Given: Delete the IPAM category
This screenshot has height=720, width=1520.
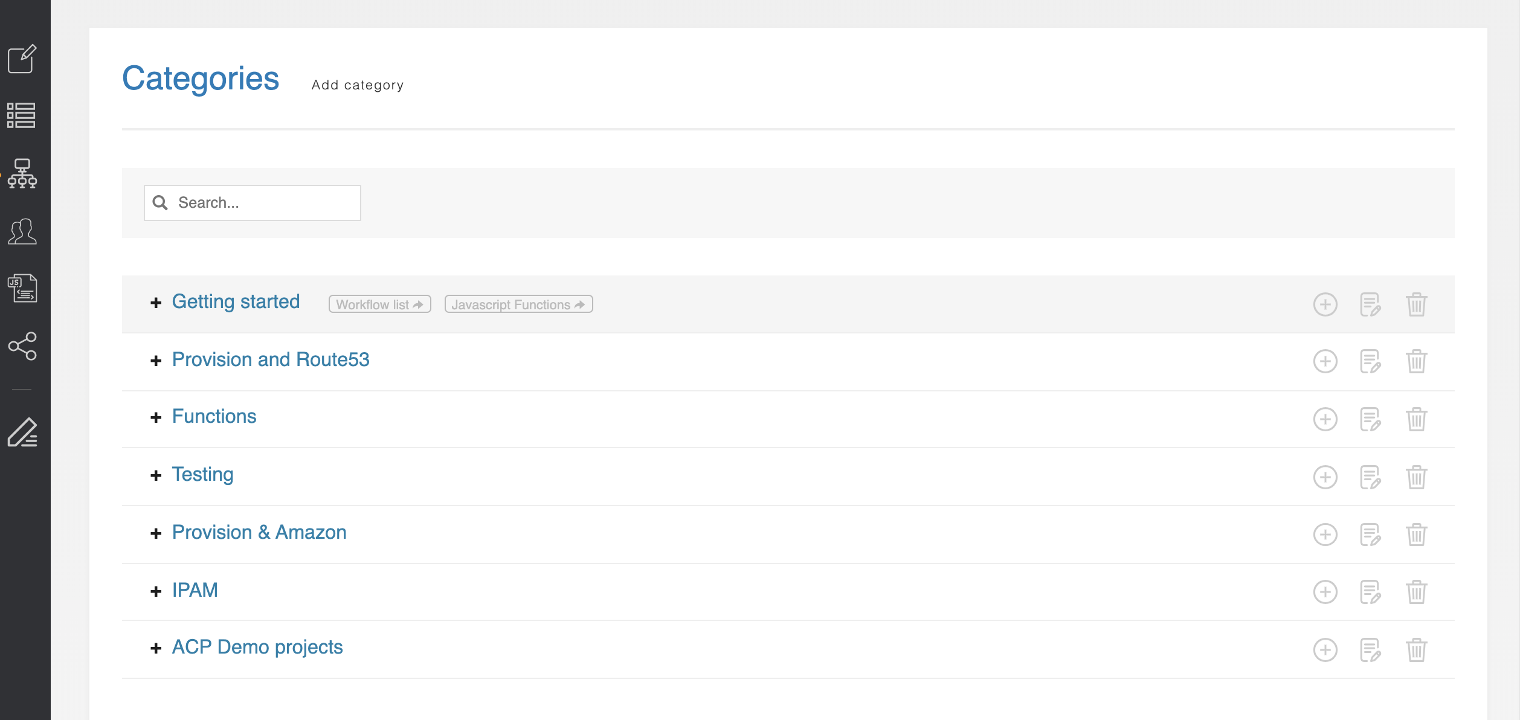Looking at the screenshot, I should [x=1416, y=592].
